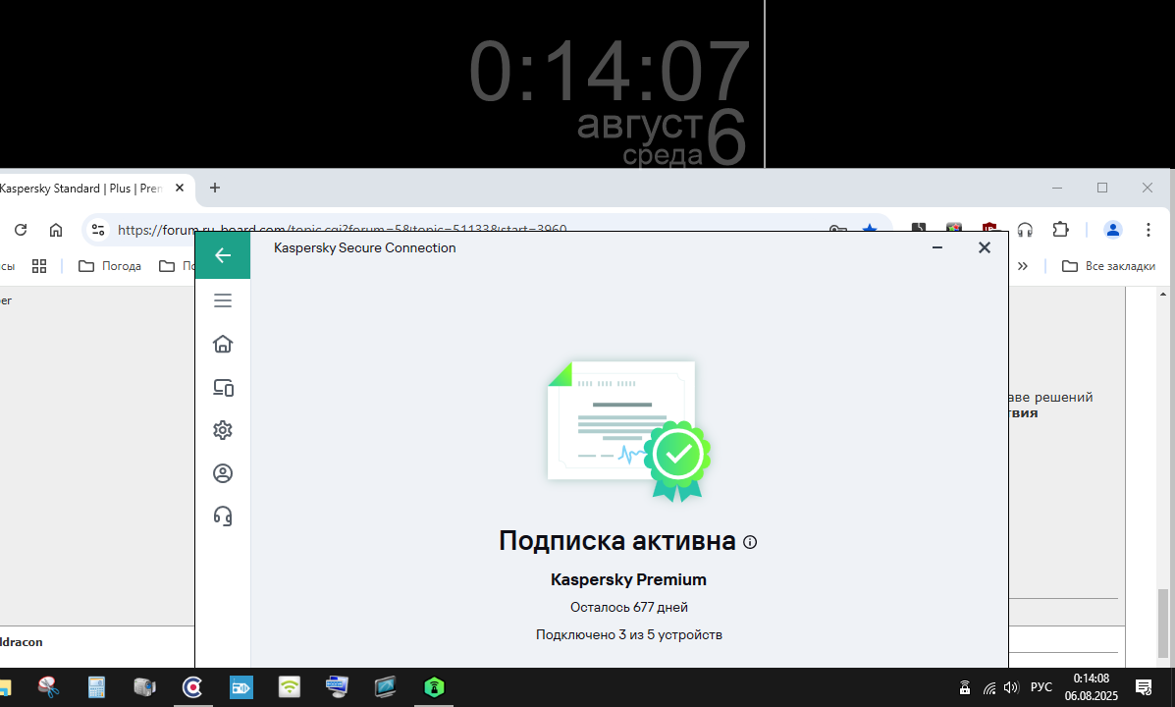Open the monitor app on the taskbar
1175x707 pixels.
[385, 686]
